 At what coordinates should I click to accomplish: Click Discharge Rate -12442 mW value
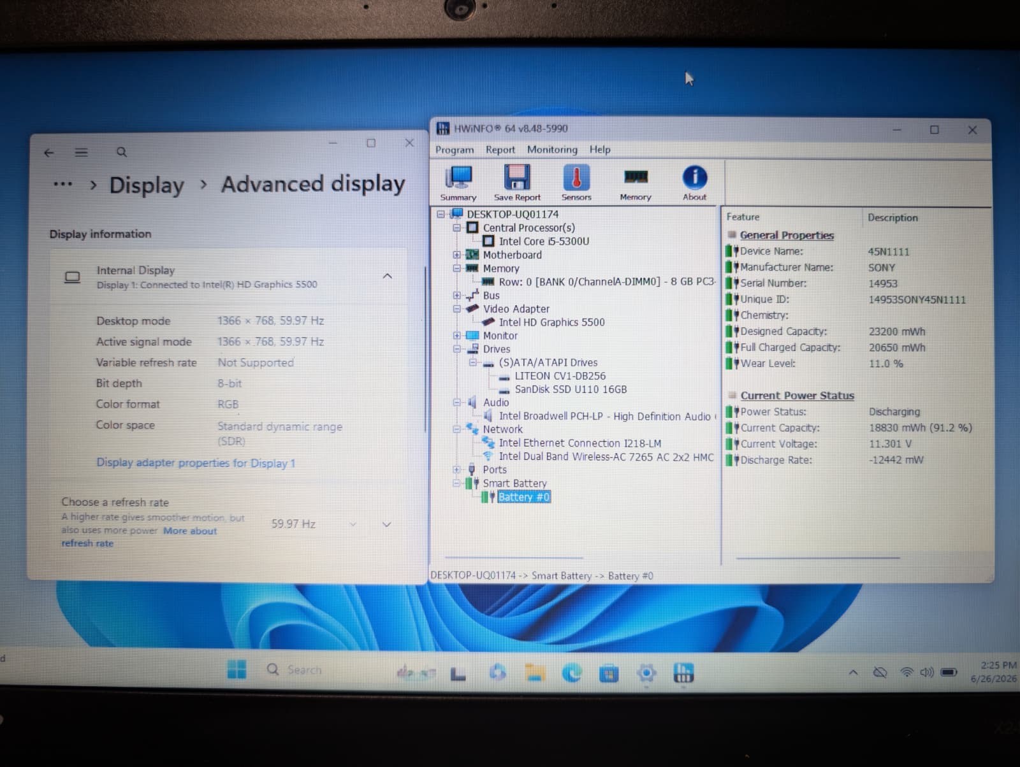click(x=896, y=460)
